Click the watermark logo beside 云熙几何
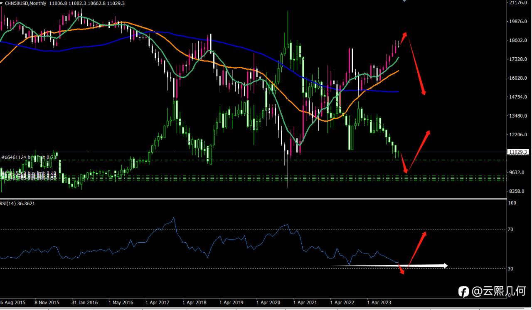Screen dimensions: 532x310 (x=463, y=292)
